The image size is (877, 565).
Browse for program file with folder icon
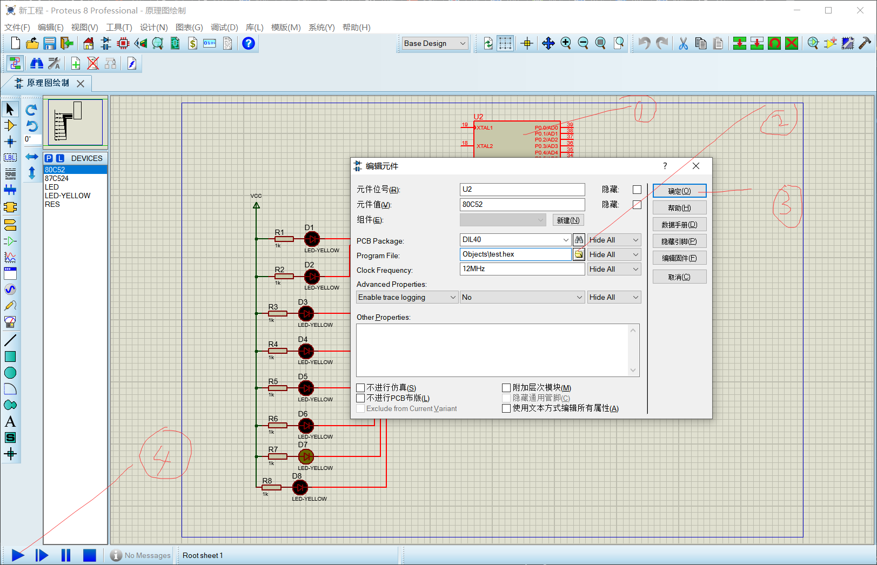point(579,254)
